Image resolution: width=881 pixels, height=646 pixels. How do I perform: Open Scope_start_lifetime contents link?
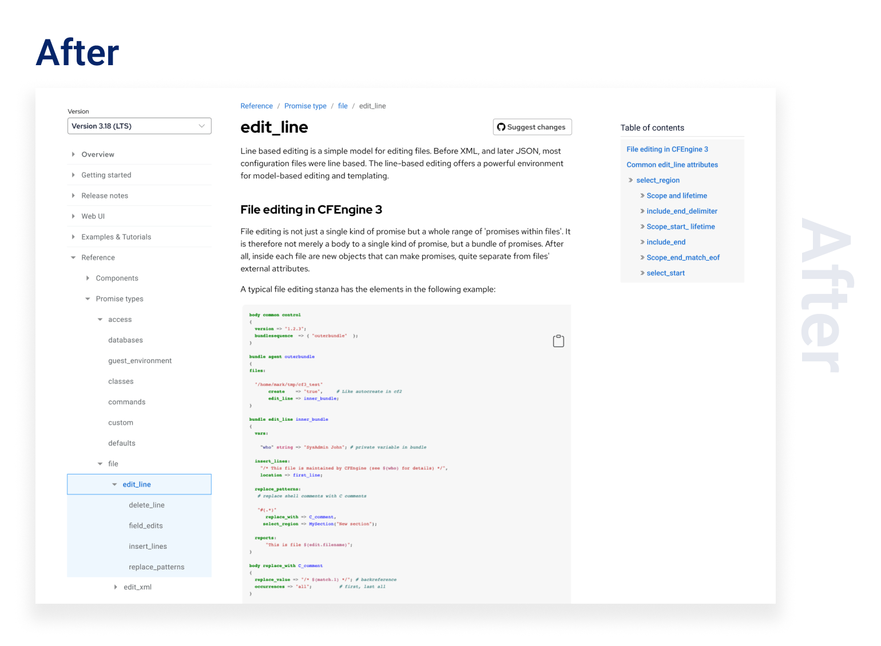pyautogui.click(x=681, y=226)
